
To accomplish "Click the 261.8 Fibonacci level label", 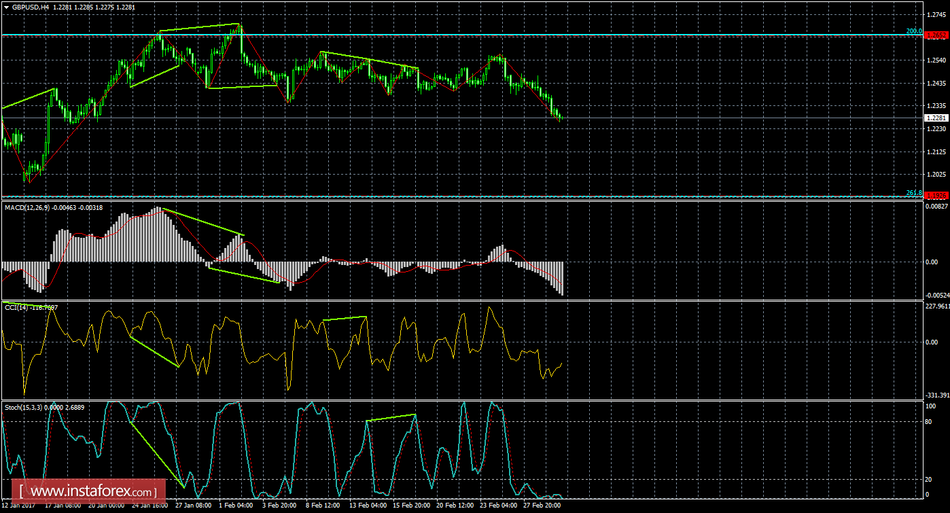I will coord(913,193).
